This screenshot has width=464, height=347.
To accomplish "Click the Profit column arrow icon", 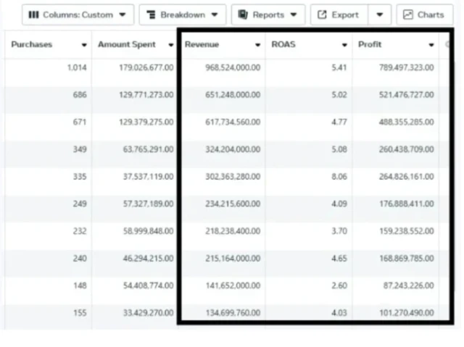I will pyautogui.click(x=431, y=45).
